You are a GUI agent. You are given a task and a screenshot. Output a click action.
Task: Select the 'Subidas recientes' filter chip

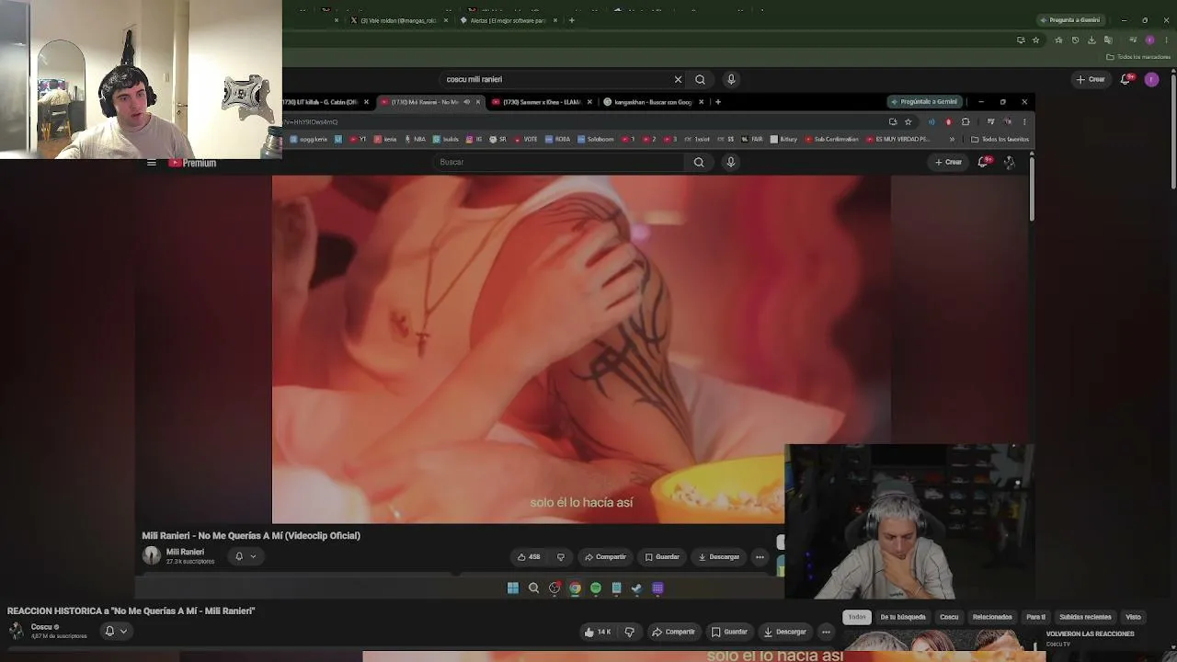[1085, 617]
